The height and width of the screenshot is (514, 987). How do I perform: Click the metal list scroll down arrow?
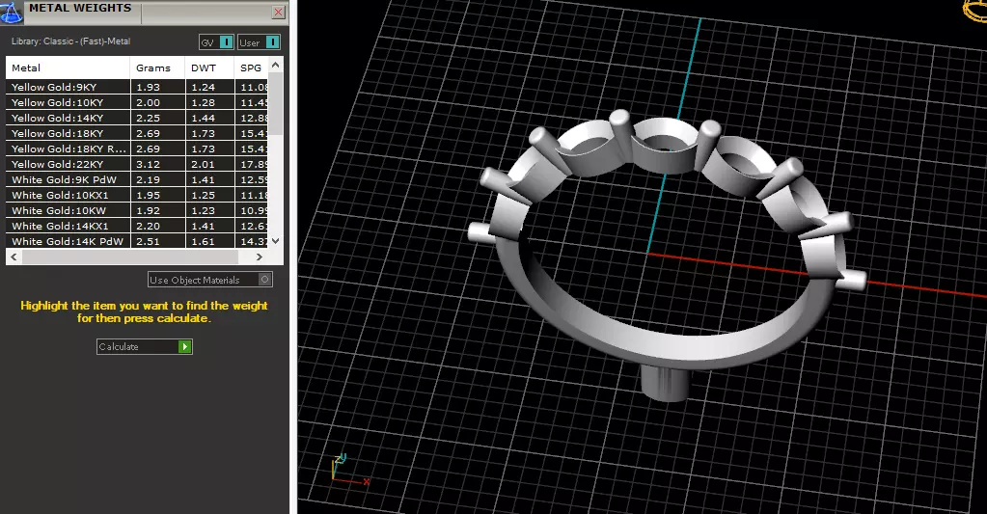coord(275,241)
